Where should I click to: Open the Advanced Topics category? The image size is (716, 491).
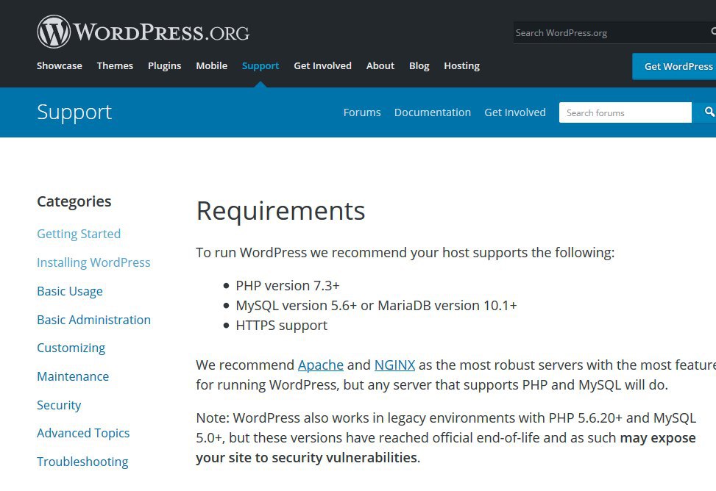[x=83, y=433]
